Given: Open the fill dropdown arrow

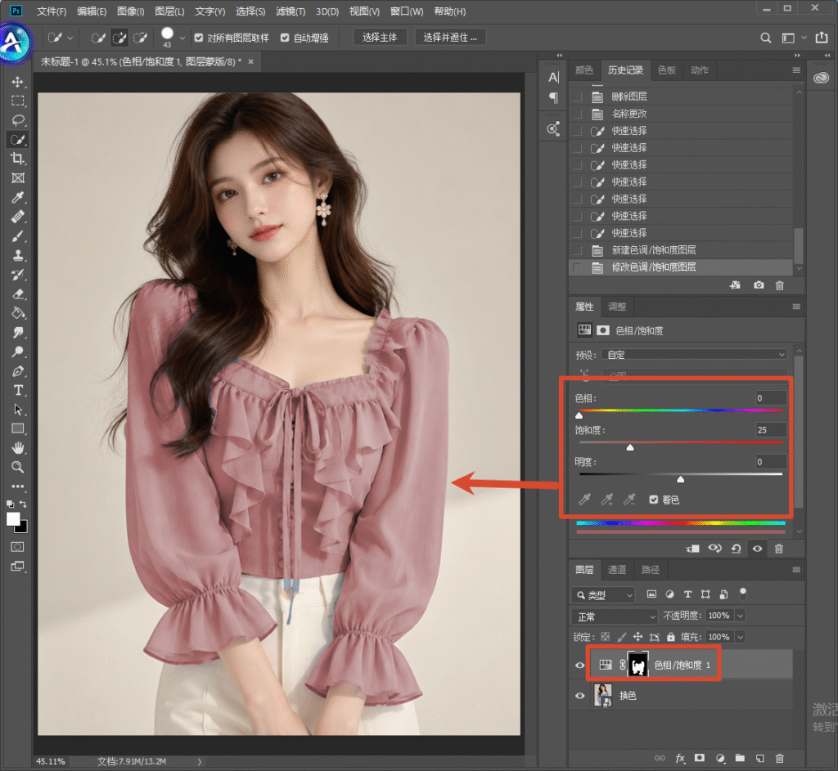Looking at the screenshot, I should click(x=740, y=637).
